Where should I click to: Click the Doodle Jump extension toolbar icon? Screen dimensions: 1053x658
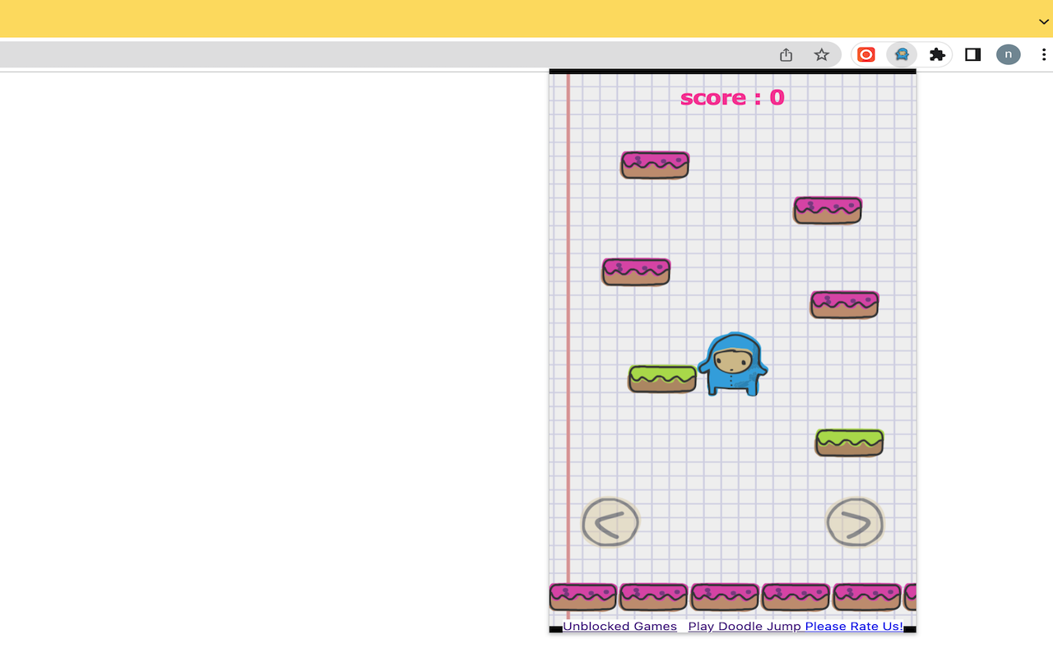point(902,54)
